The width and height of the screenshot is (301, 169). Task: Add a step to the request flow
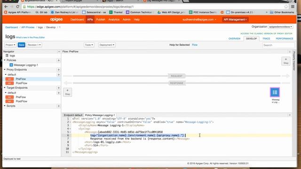coord(286,61)
